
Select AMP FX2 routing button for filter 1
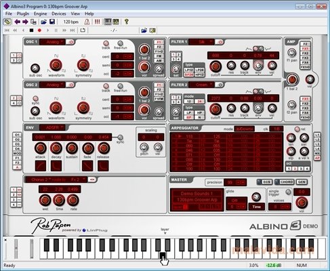point(305,54)
